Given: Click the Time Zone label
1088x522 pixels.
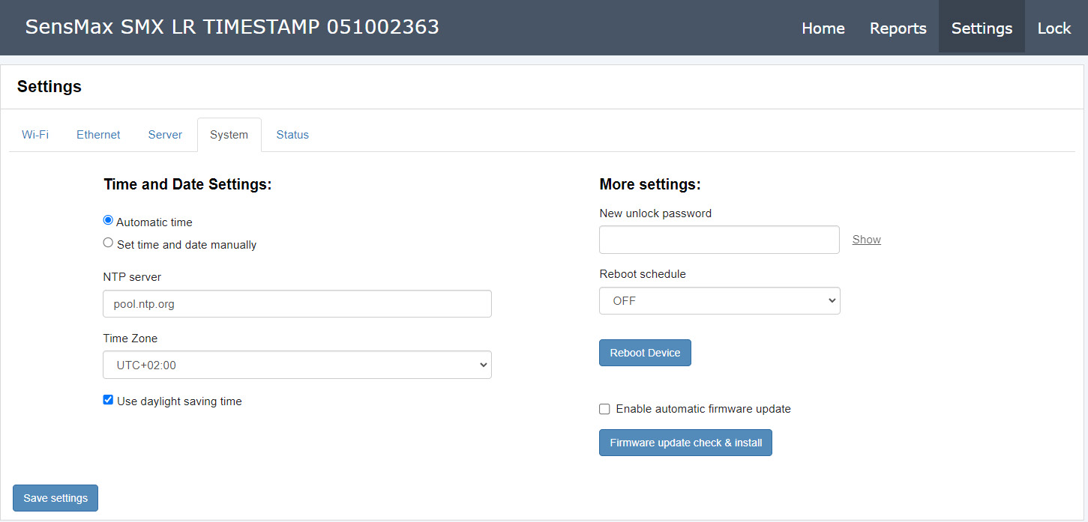Looking at the screenshot, I should click(130, 339).
